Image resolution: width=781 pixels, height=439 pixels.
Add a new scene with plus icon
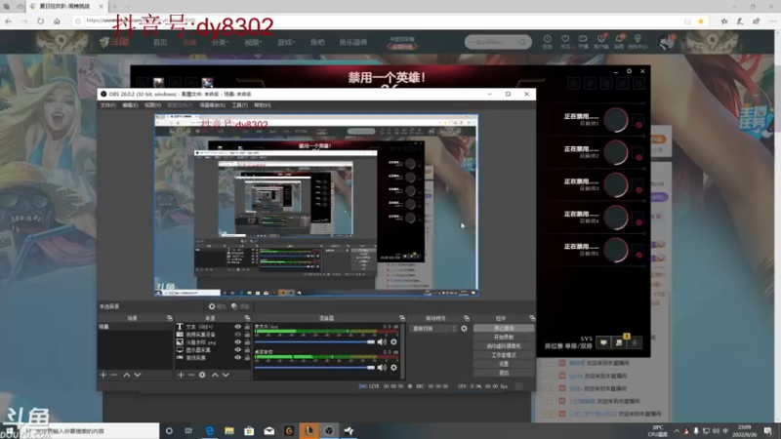coord(103,375)
